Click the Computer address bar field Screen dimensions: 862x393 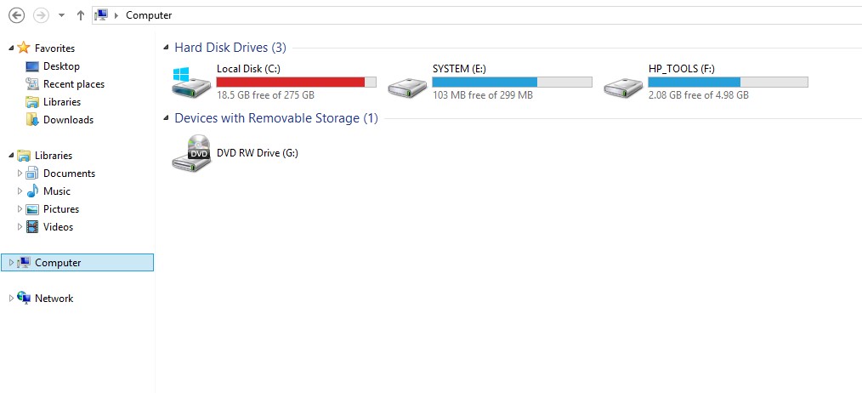[x=477, y=15]
